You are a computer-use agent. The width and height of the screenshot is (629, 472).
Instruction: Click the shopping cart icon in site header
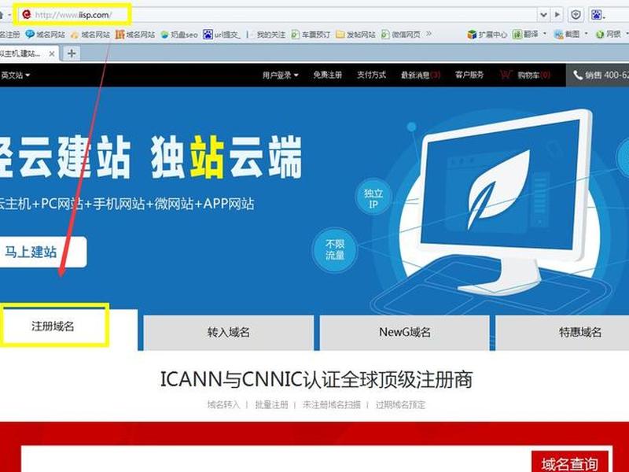pyautogui.click(x=506, y=75)
